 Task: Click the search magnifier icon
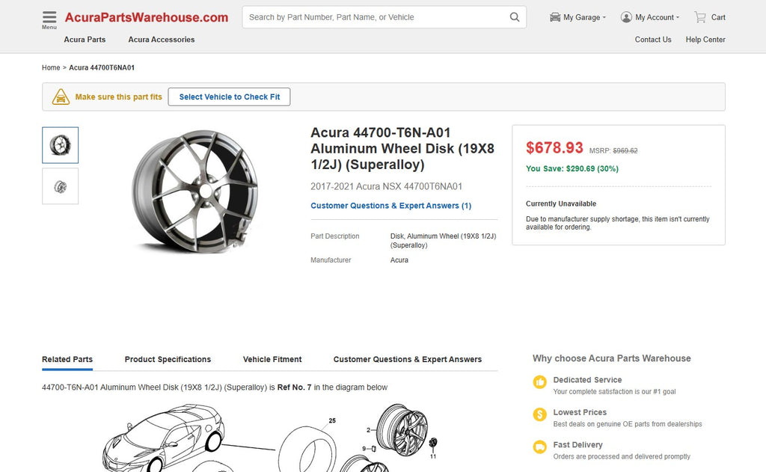pos(515,17)
